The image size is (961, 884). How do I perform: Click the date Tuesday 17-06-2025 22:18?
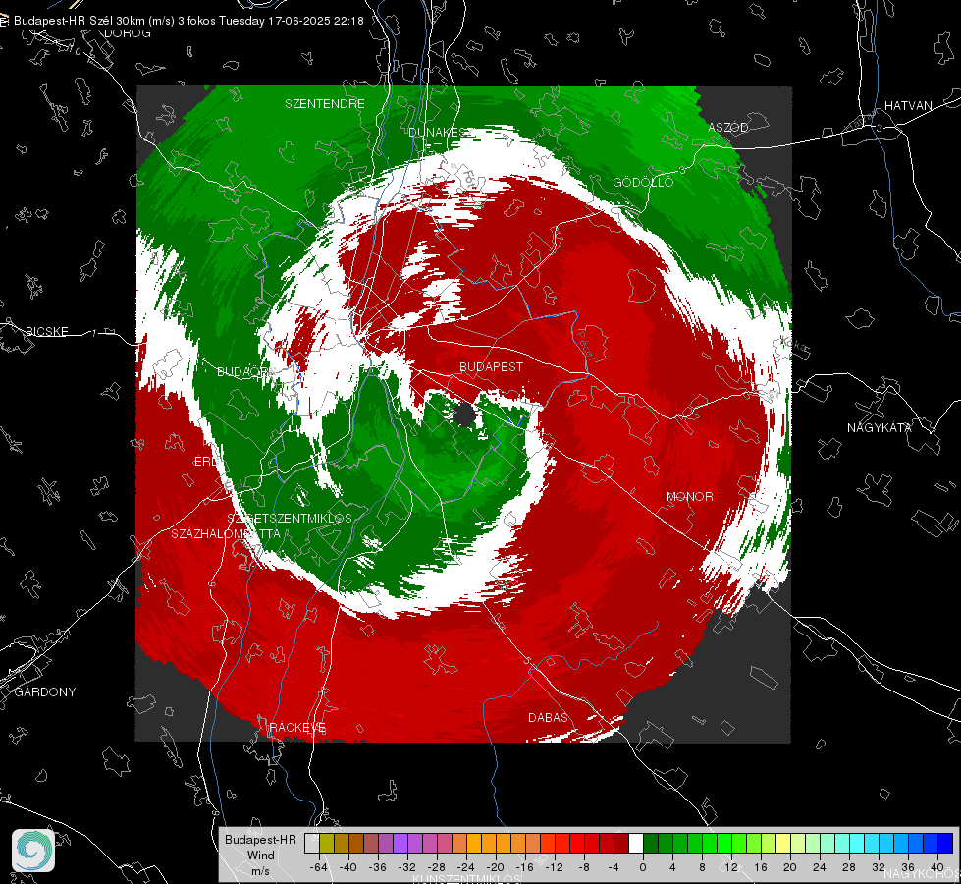pos(292,21)
